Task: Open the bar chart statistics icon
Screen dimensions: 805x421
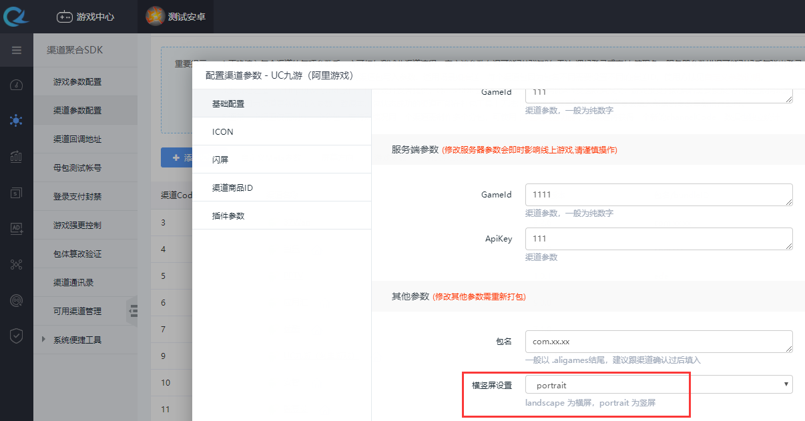Action: point(17,157)
